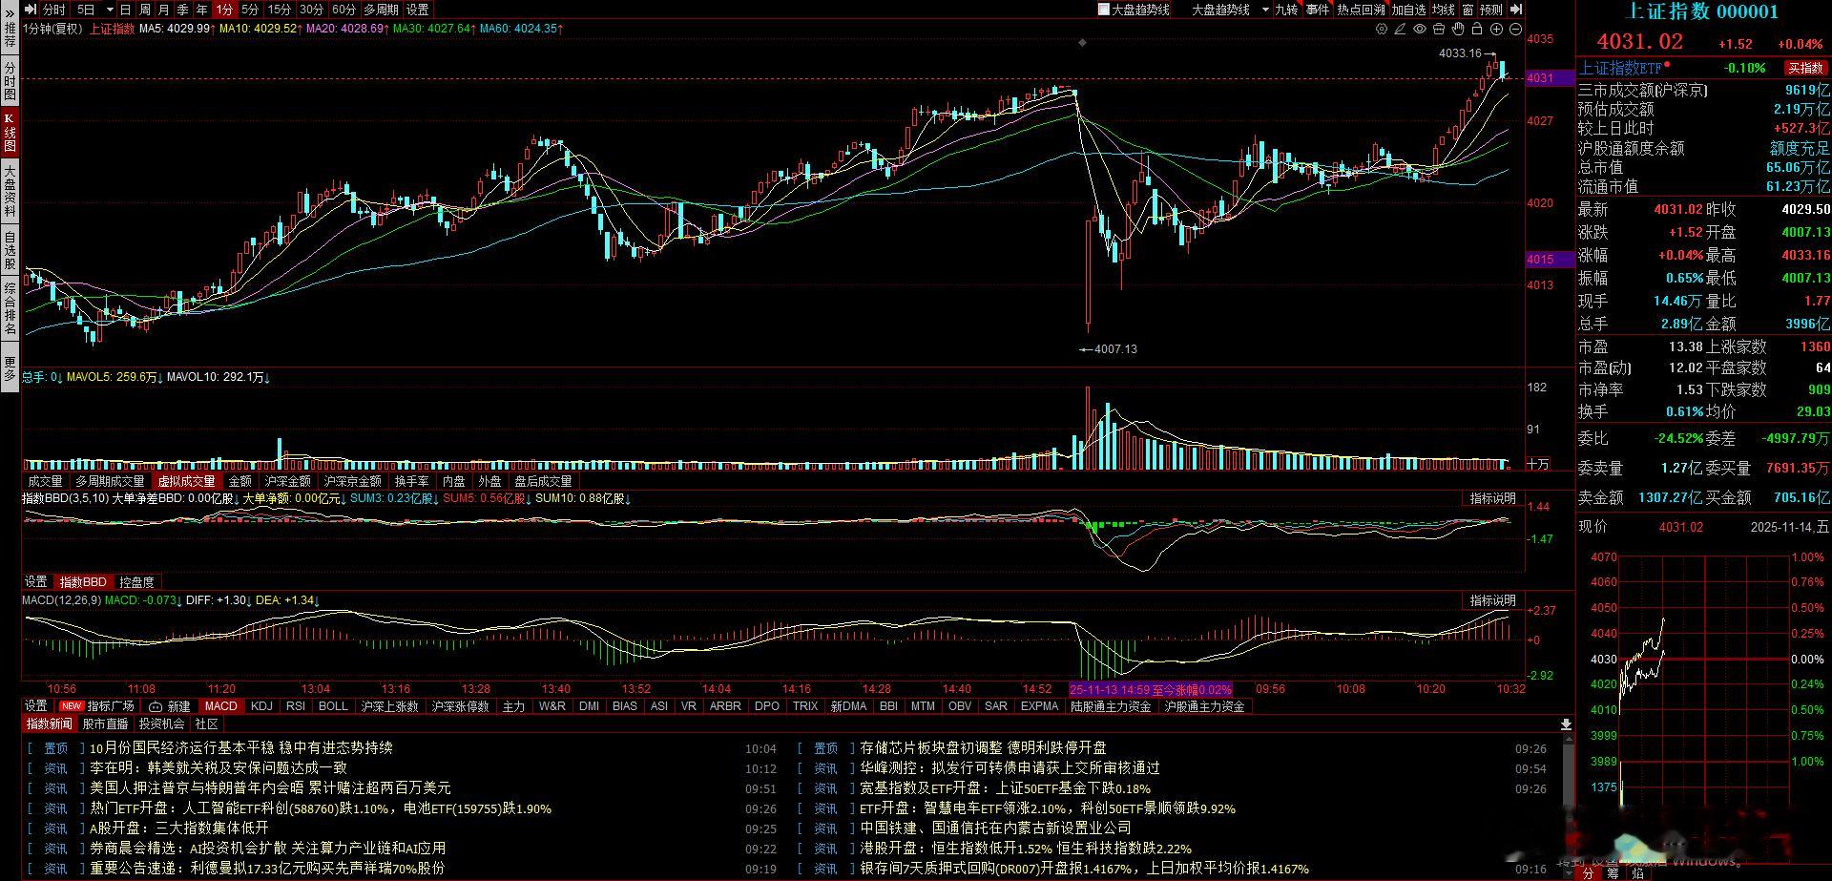Collapse the chart toolbar with left arrow icon

pyautogui.click(x=31, y=10)
